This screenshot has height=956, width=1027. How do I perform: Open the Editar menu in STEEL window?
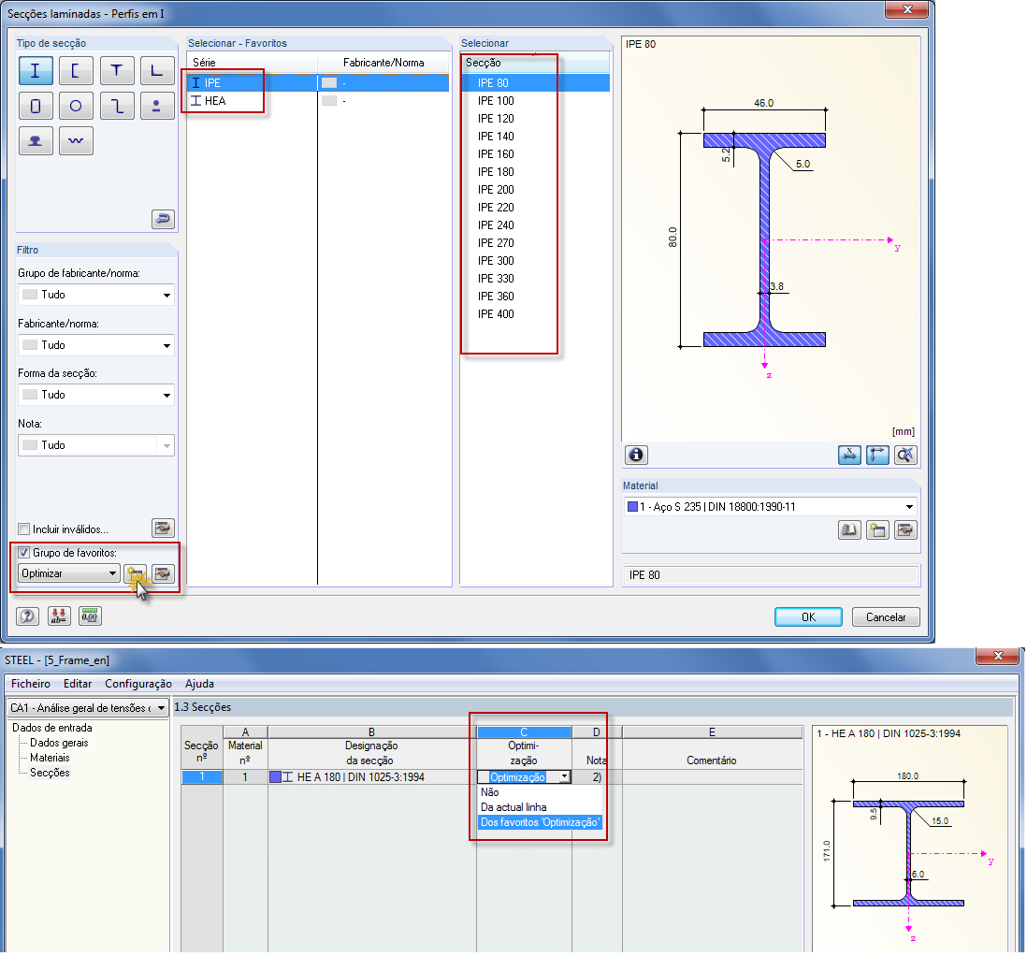click(78, 684)
